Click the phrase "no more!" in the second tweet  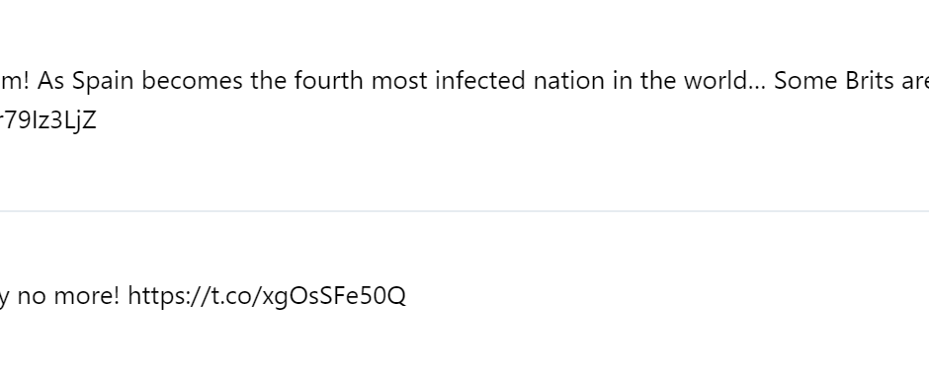point(69,296)
